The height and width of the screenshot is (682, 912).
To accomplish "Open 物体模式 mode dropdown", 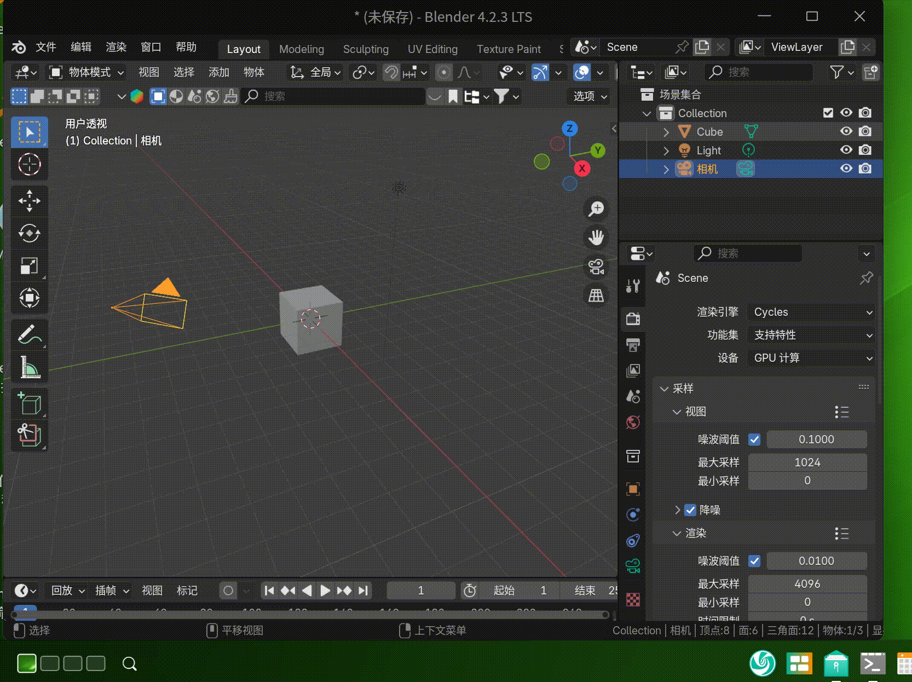I will coord(86,72).
